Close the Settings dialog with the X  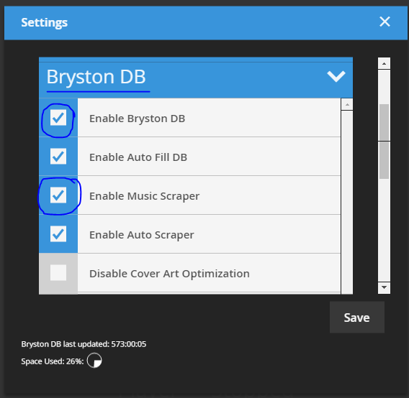point(385,22)
